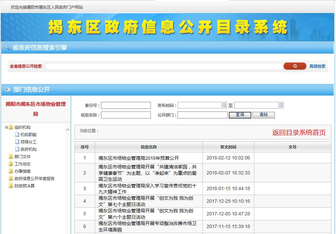
Task: Focus the 全省信息公开检索 search box
Action: point(164,66)
